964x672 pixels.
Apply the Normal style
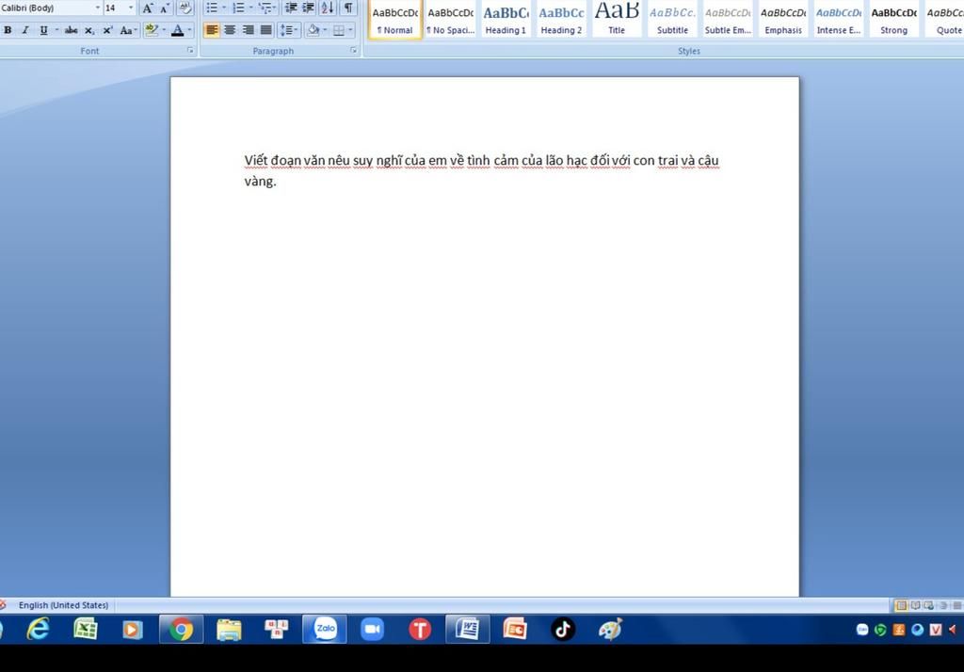pos(394,21)
